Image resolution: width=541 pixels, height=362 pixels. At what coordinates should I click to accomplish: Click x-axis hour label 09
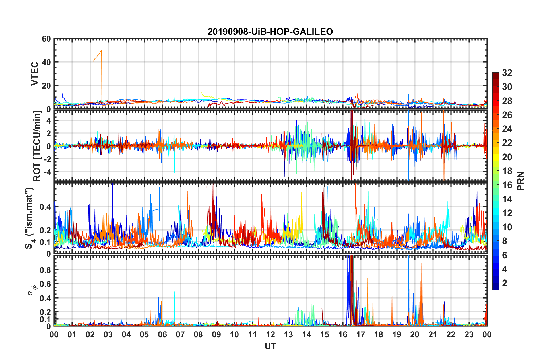[216, 334]
